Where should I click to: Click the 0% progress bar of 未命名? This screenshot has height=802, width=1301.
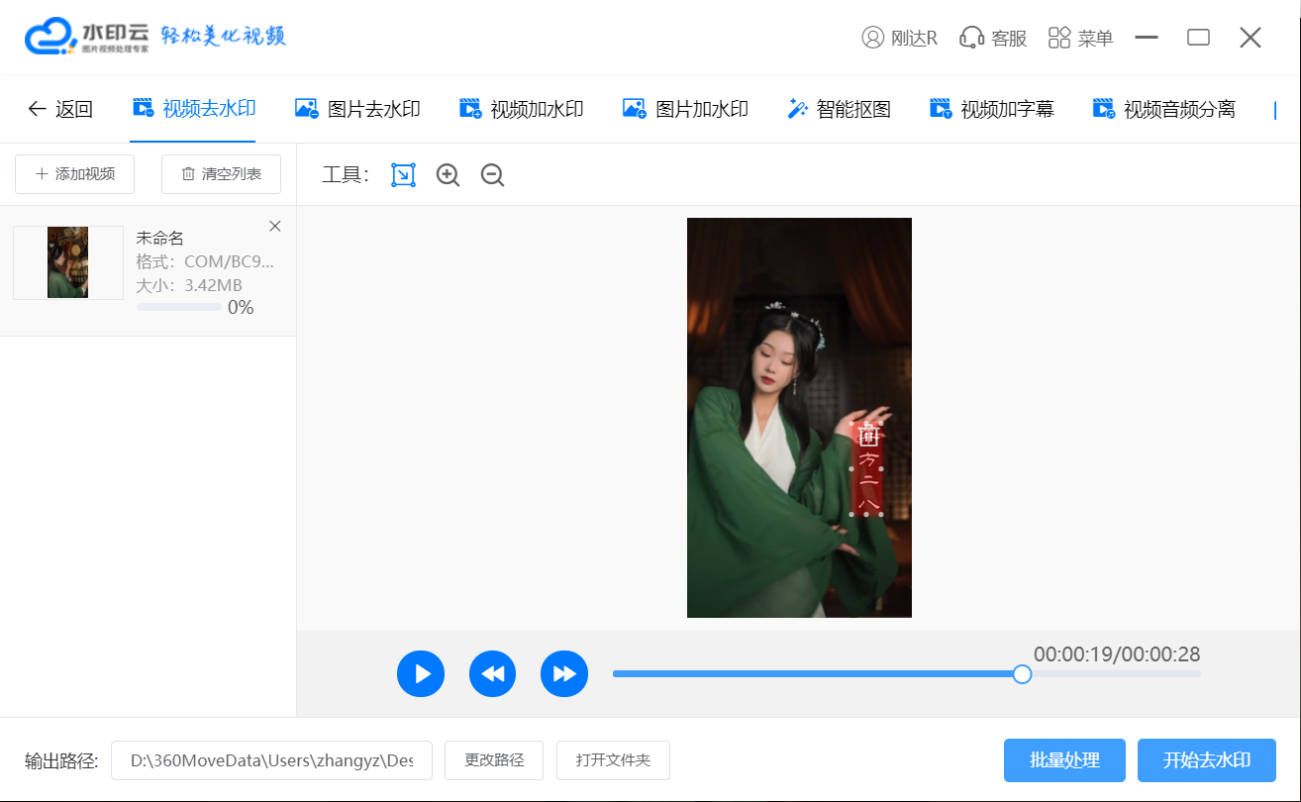(178, 308)
